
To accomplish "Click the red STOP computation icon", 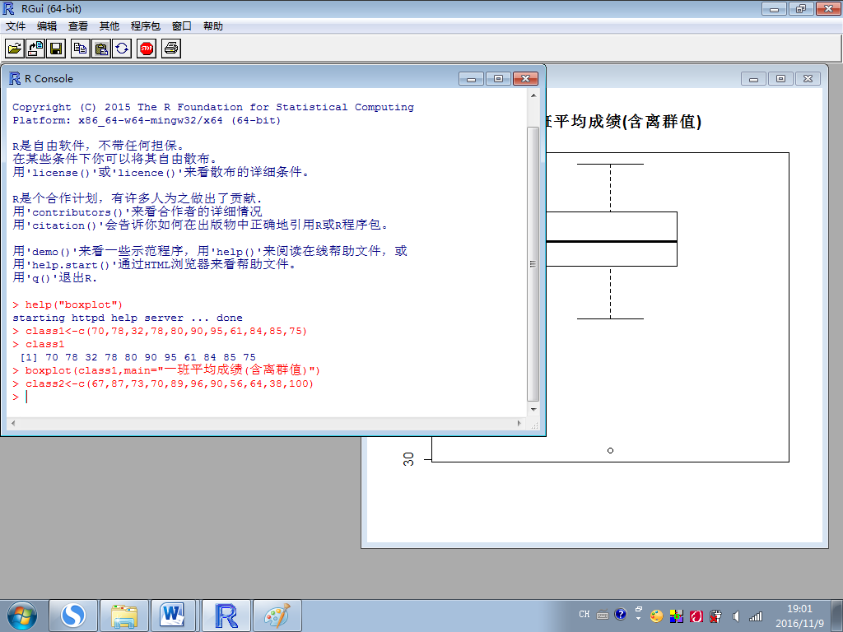I will click(x=147, y=49).
